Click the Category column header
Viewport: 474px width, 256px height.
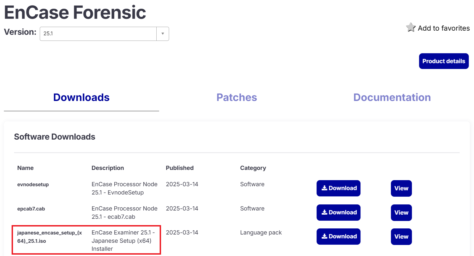253,168
